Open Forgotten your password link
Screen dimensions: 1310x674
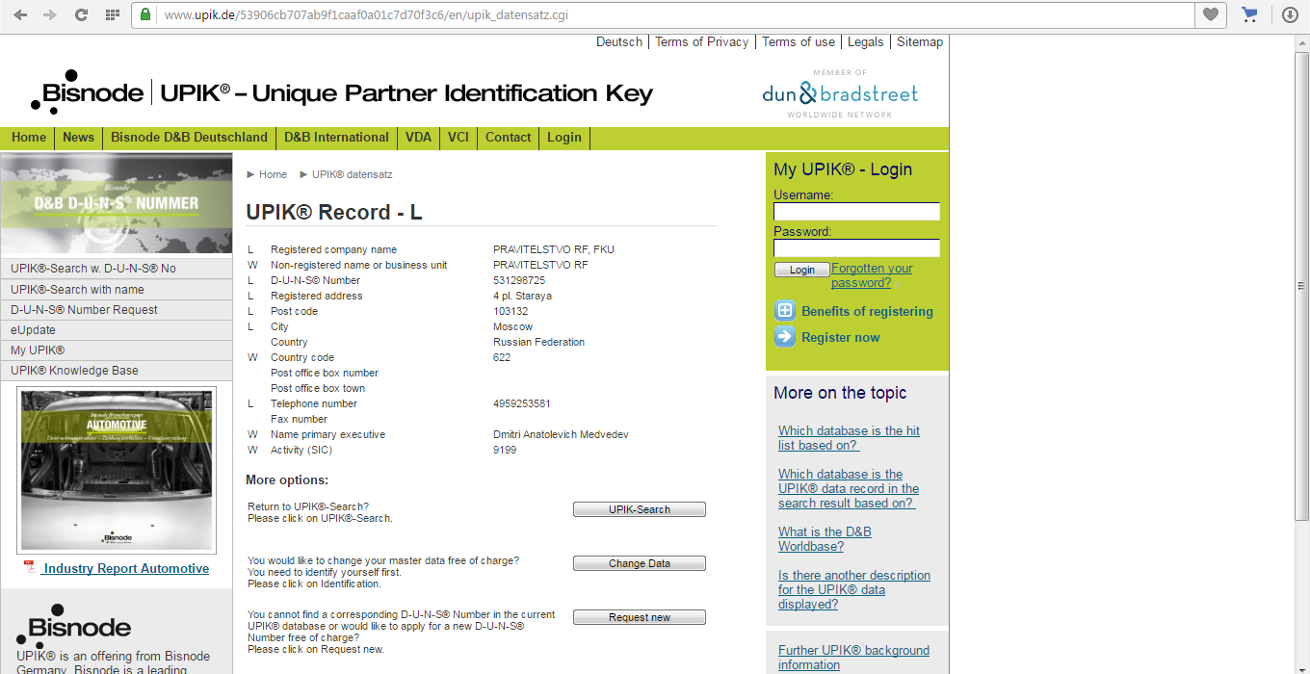click(x=872, y=275)
